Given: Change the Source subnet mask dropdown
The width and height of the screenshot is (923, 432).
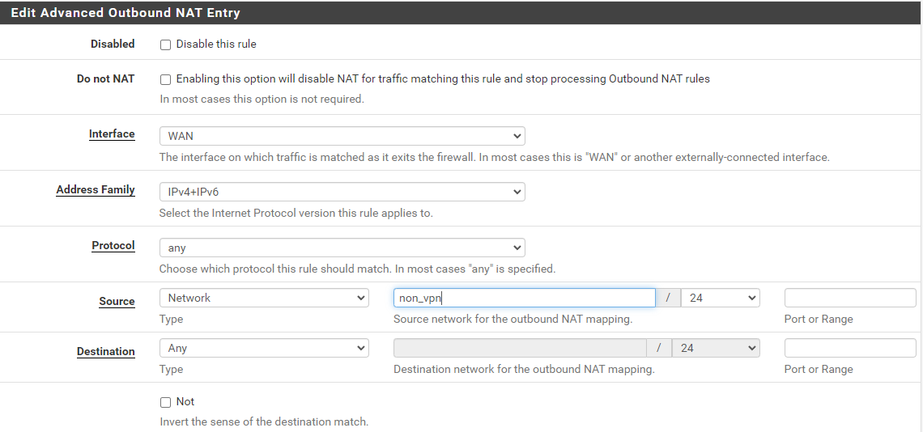Looking at the screenshot, I should [720, 298].
